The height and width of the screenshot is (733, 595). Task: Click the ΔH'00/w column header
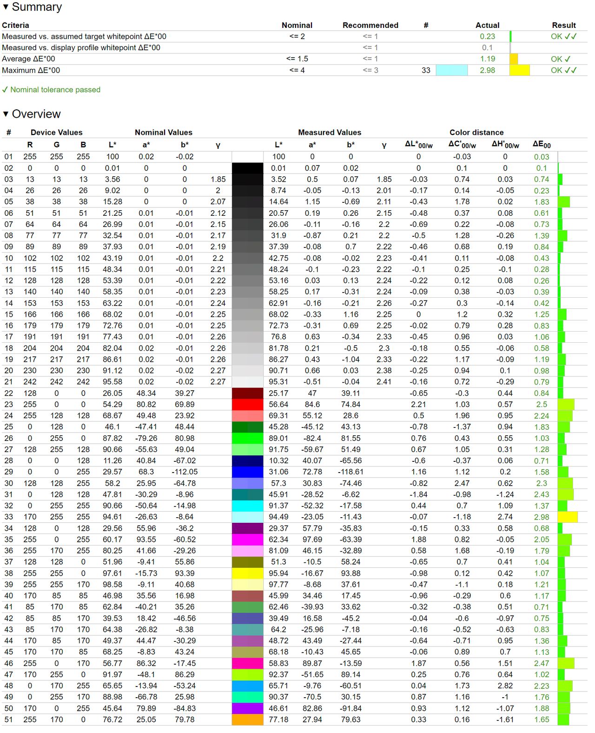tap(505, 145)
